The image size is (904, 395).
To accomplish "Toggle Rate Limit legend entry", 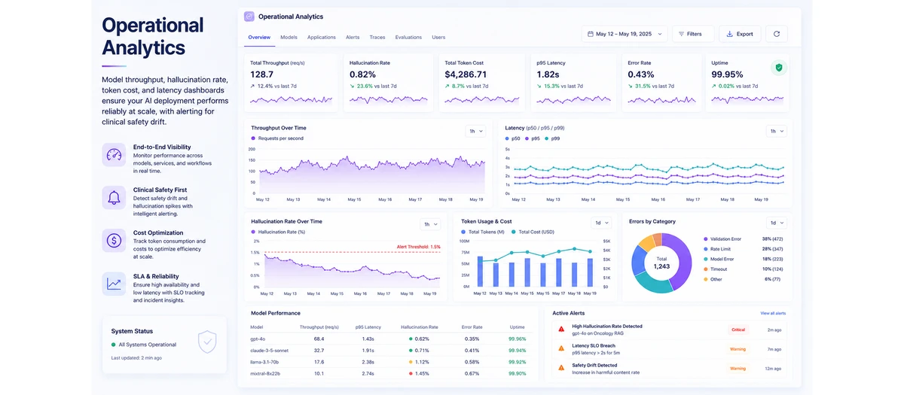I will tap(718, 248).
